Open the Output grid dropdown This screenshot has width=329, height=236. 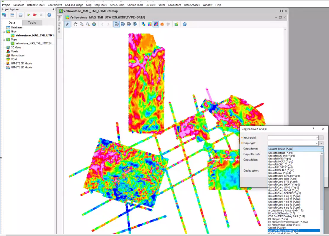(317, 143)
